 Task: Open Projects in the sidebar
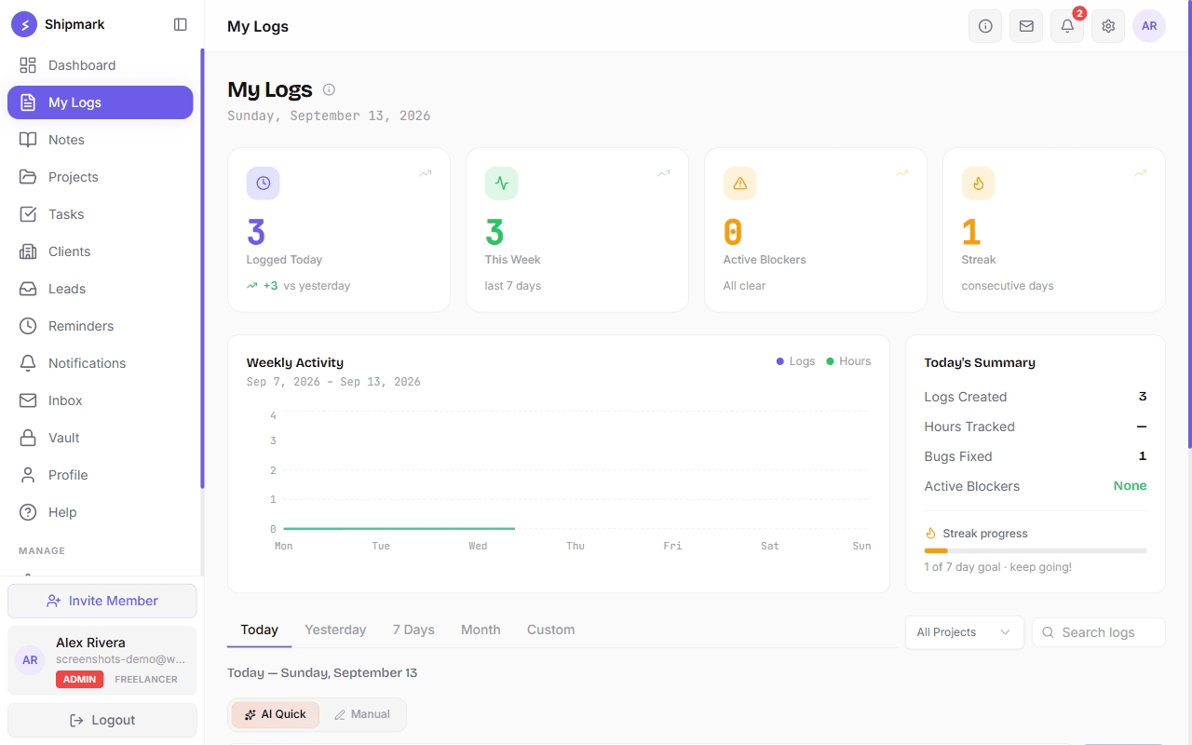pos(101,177)
